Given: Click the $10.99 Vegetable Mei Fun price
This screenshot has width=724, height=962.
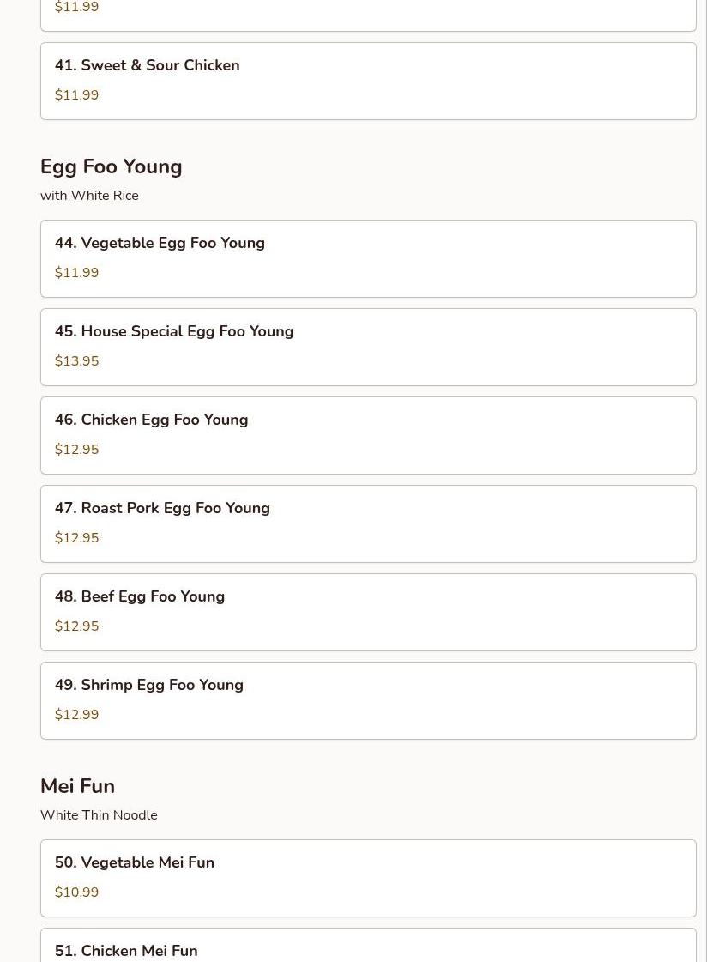Looking at the screenshot, I should pyautogui.click(x=76, y=892).
